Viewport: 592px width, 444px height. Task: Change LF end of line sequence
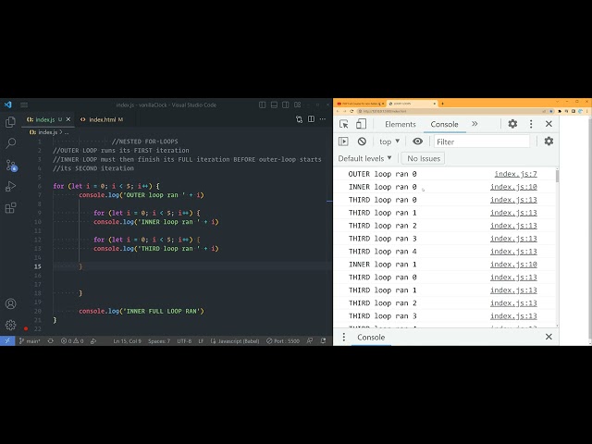201,341
